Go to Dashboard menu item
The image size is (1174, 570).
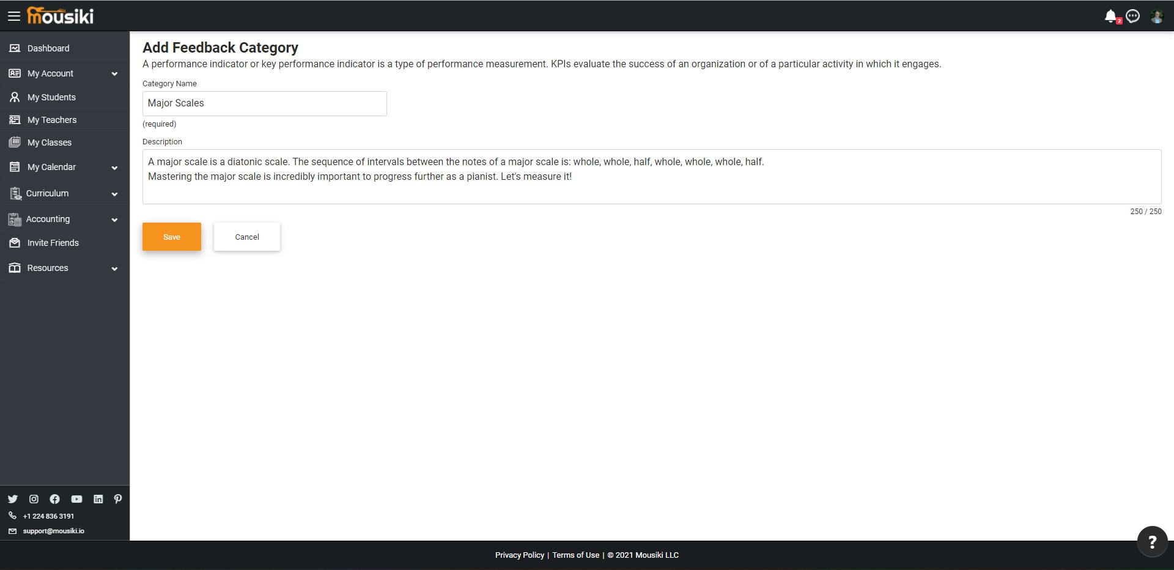click(48, 48)
